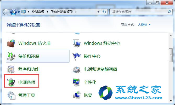175x105 pixels.
Task: Open the 个性化 monitor icon
Action: coord(76,82)
